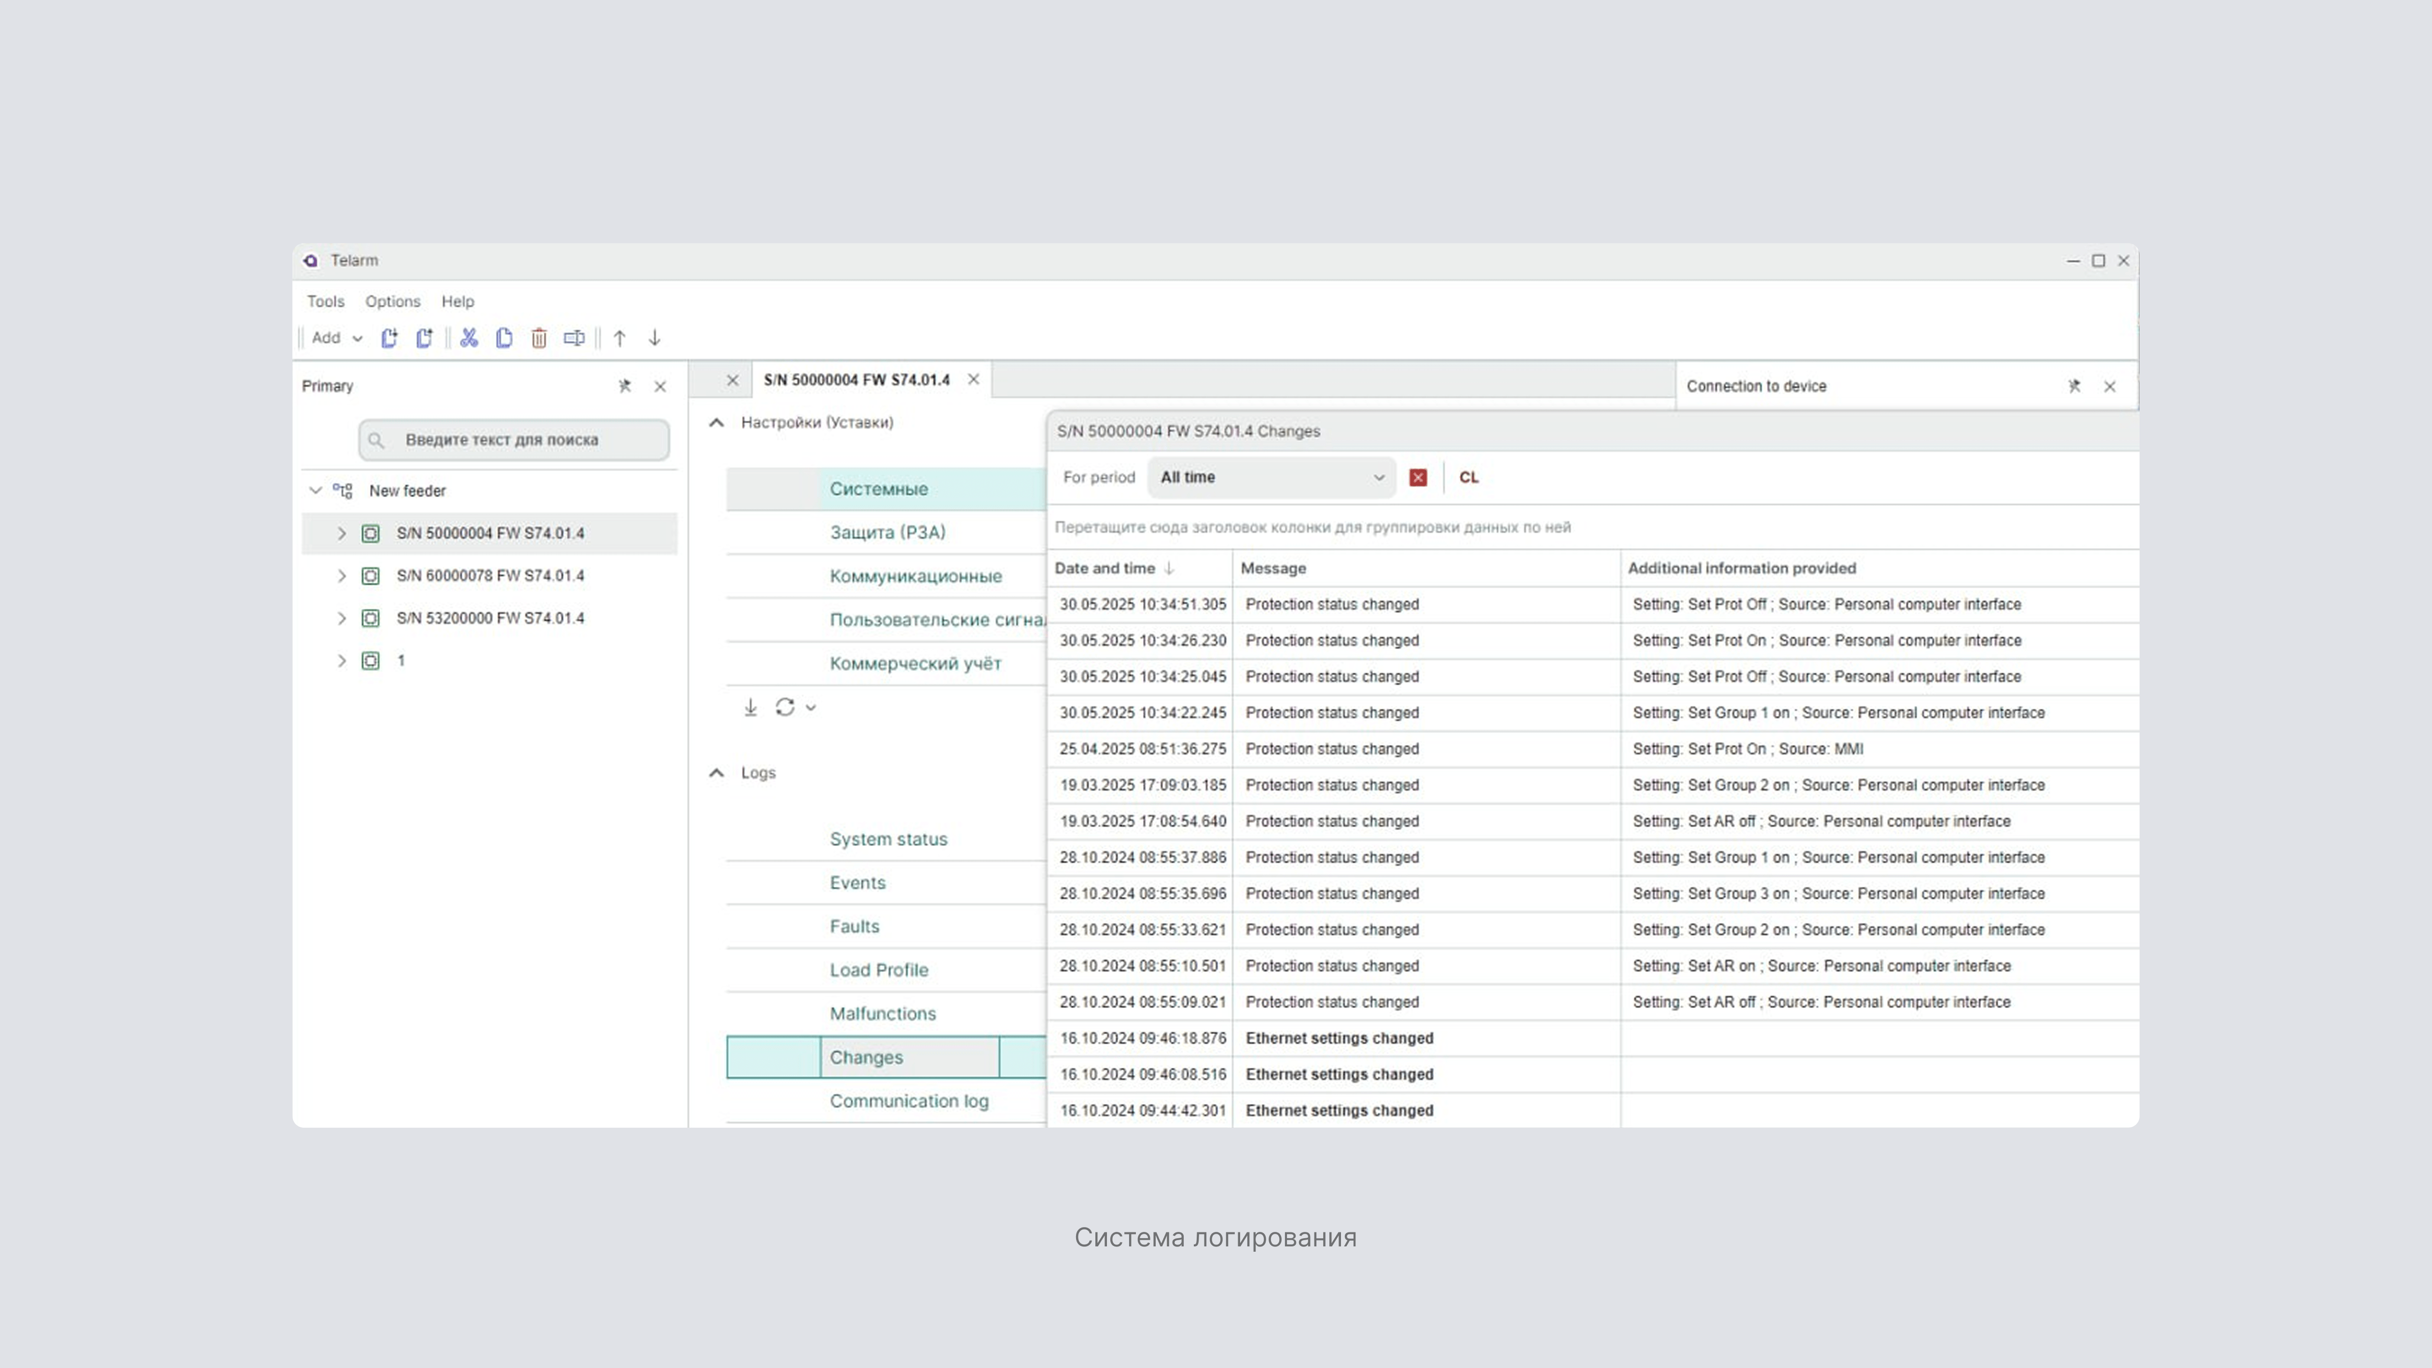
Task: Click the download arrow below Коммерческий учёт
Action: 749,707
